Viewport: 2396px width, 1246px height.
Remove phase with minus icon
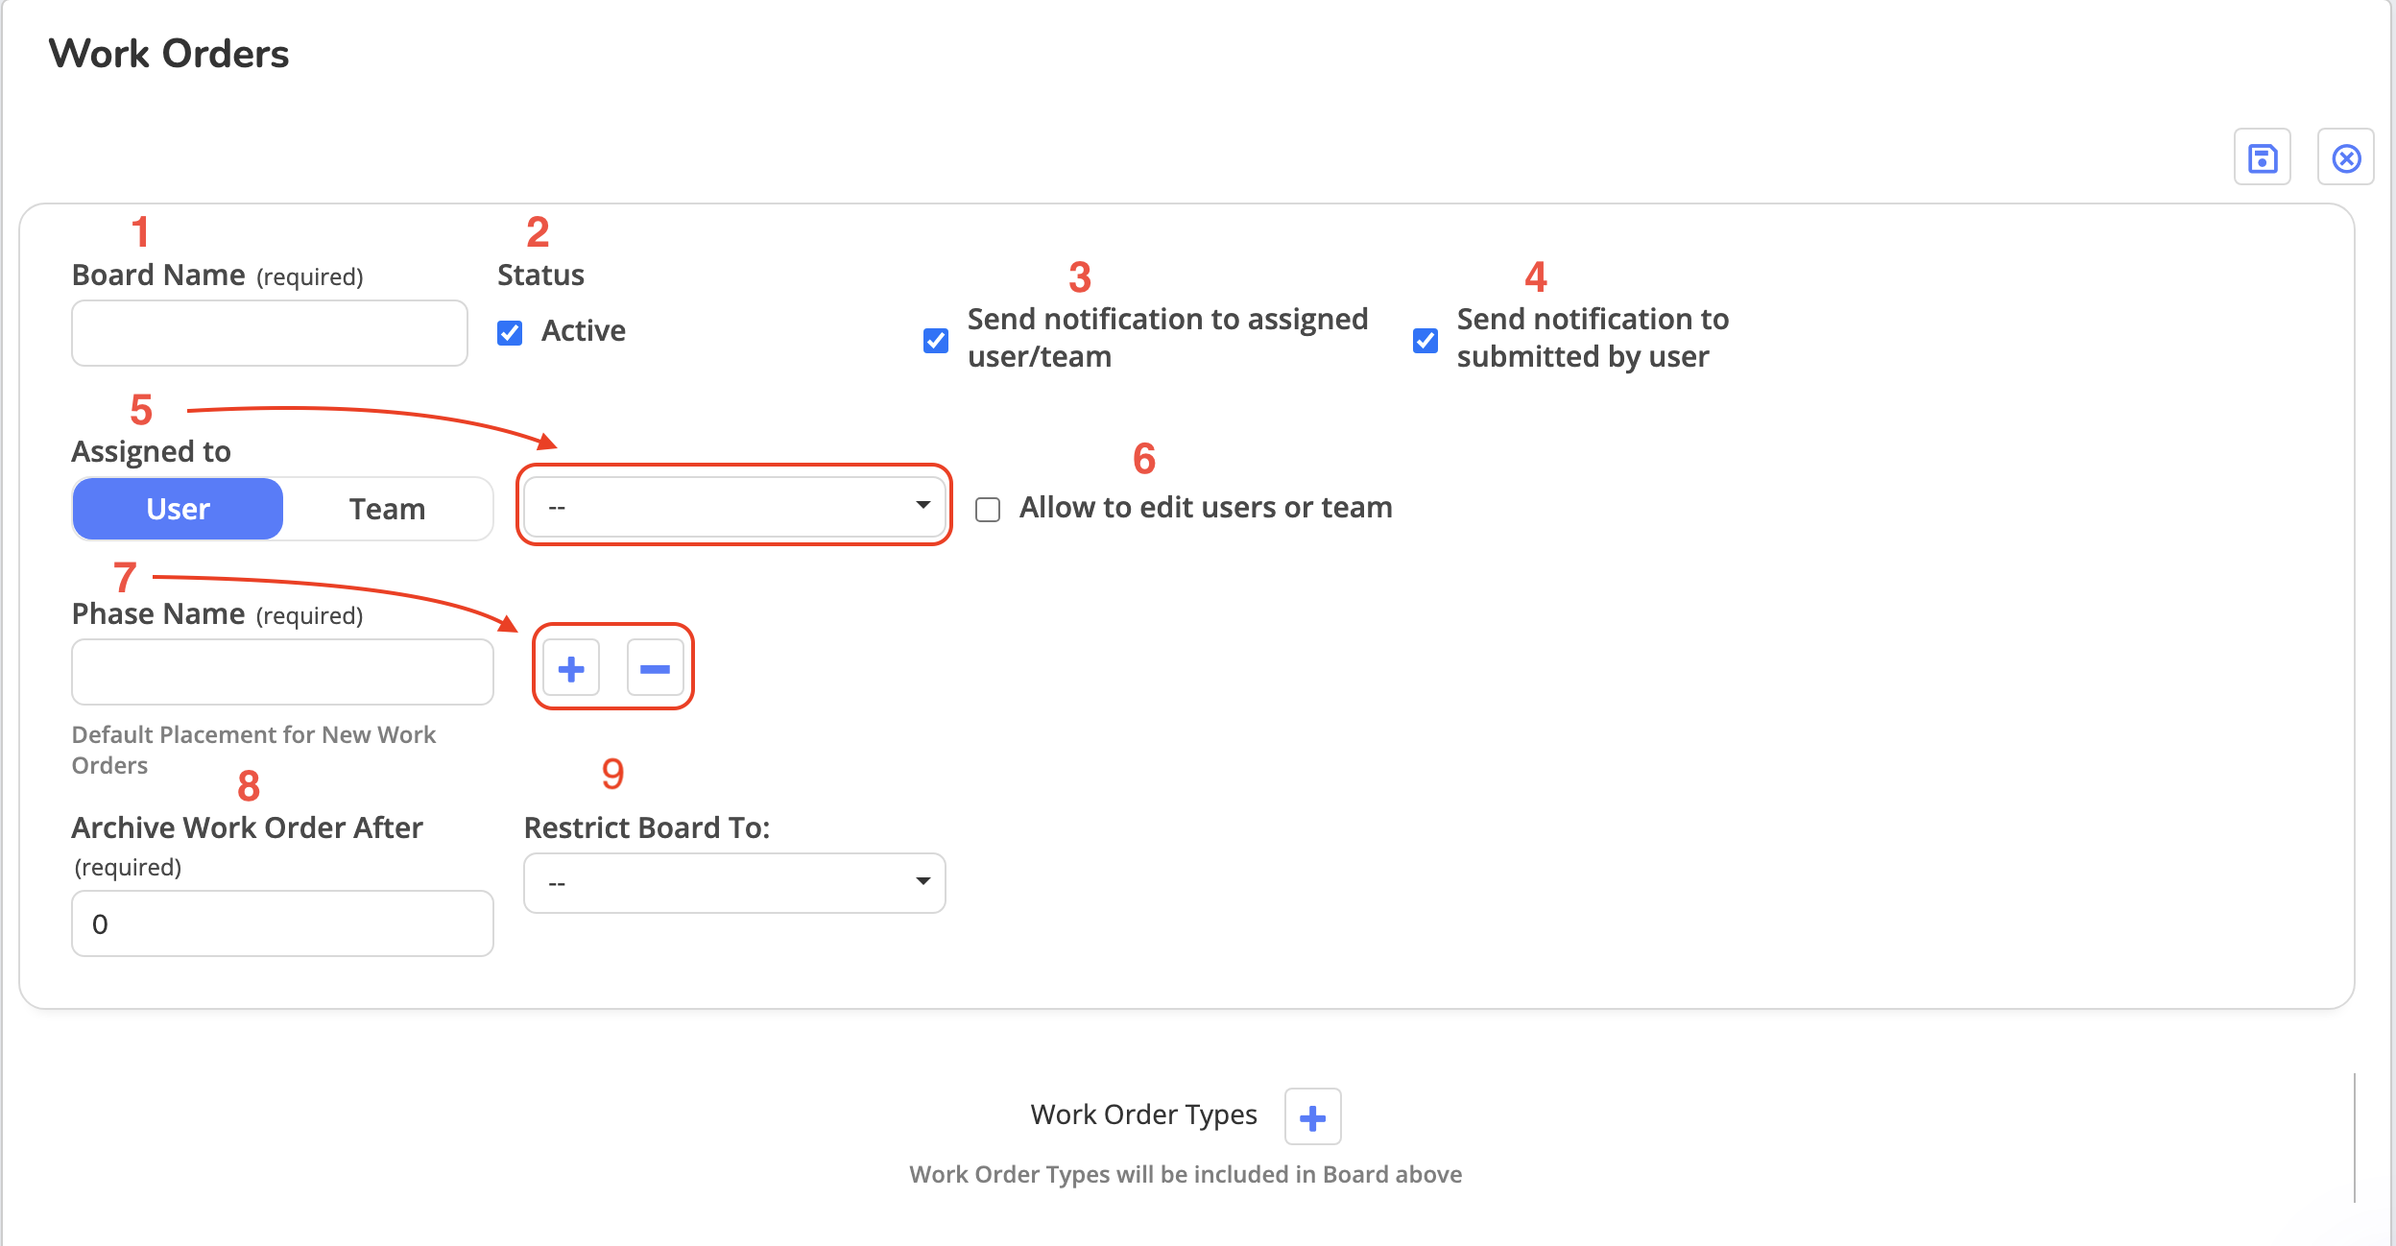[655, 668]
